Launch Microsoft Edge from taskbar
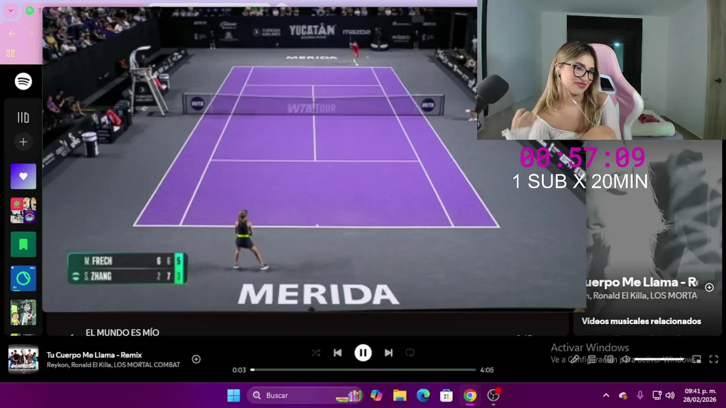 coord(423,396)
